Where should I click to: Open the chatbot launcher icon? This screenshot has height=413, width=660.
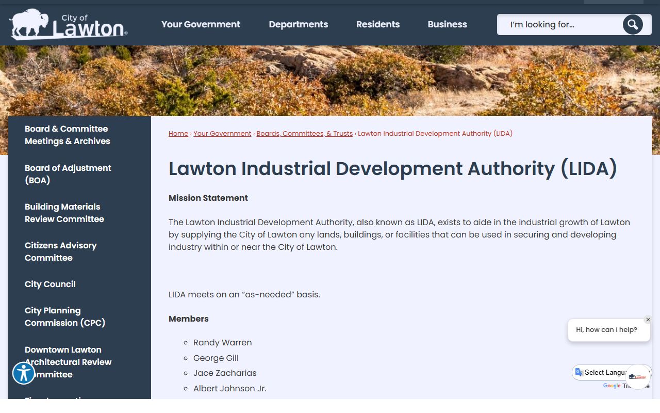click(638, 377)
